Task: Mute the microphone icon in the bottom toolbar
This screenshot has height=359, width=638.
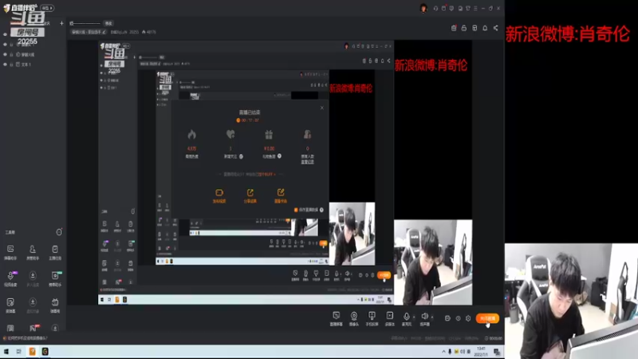Action: coord(407,317)
